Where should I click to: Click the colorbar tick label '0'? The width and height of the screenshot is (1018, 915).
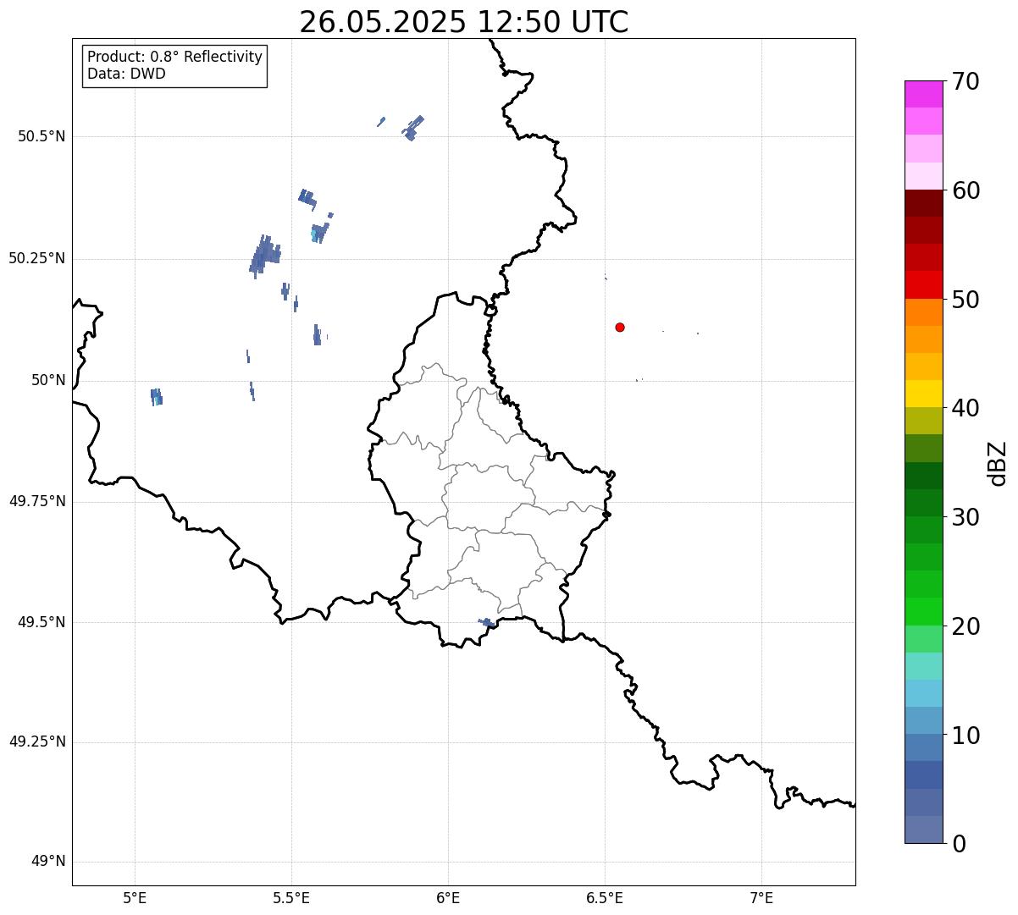click(x=959, y=844)
